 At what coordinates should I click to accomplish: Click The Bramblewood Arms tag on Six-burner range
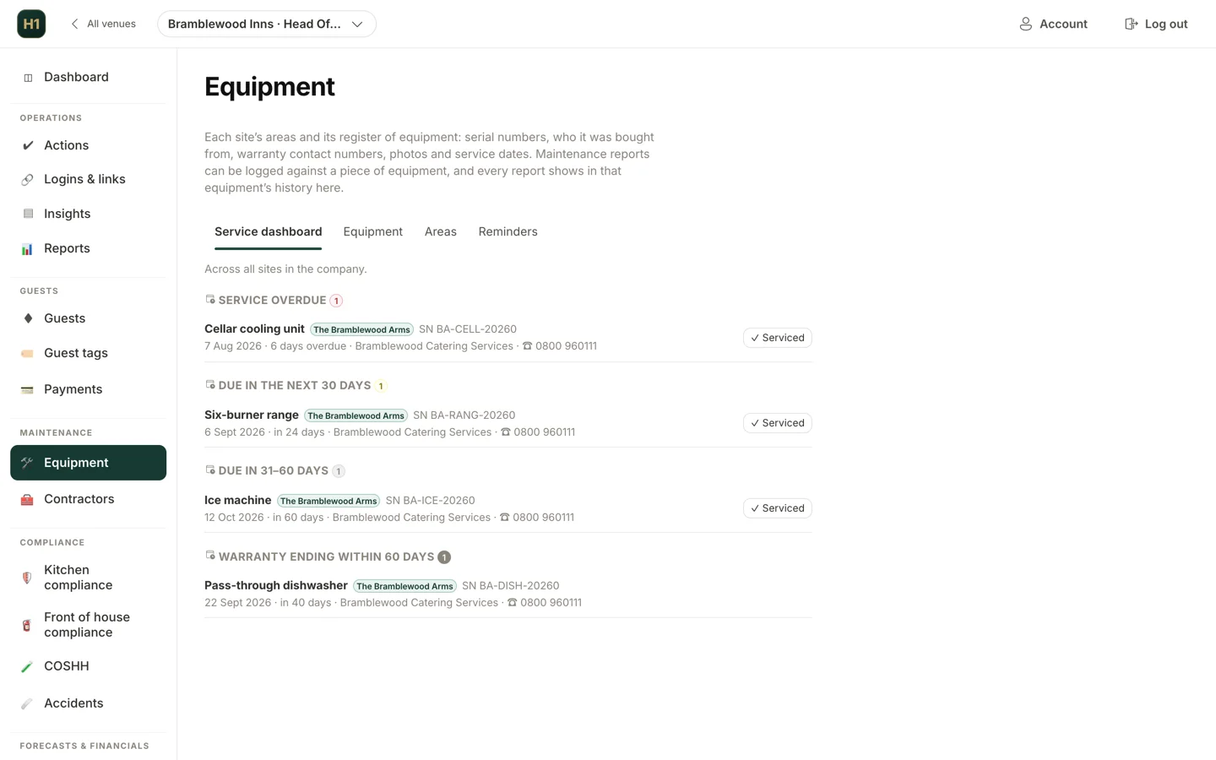click(x=356, y=415)
